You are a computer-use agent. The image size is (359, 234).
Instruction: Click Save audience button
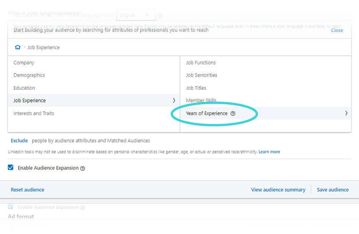point(332,190)
